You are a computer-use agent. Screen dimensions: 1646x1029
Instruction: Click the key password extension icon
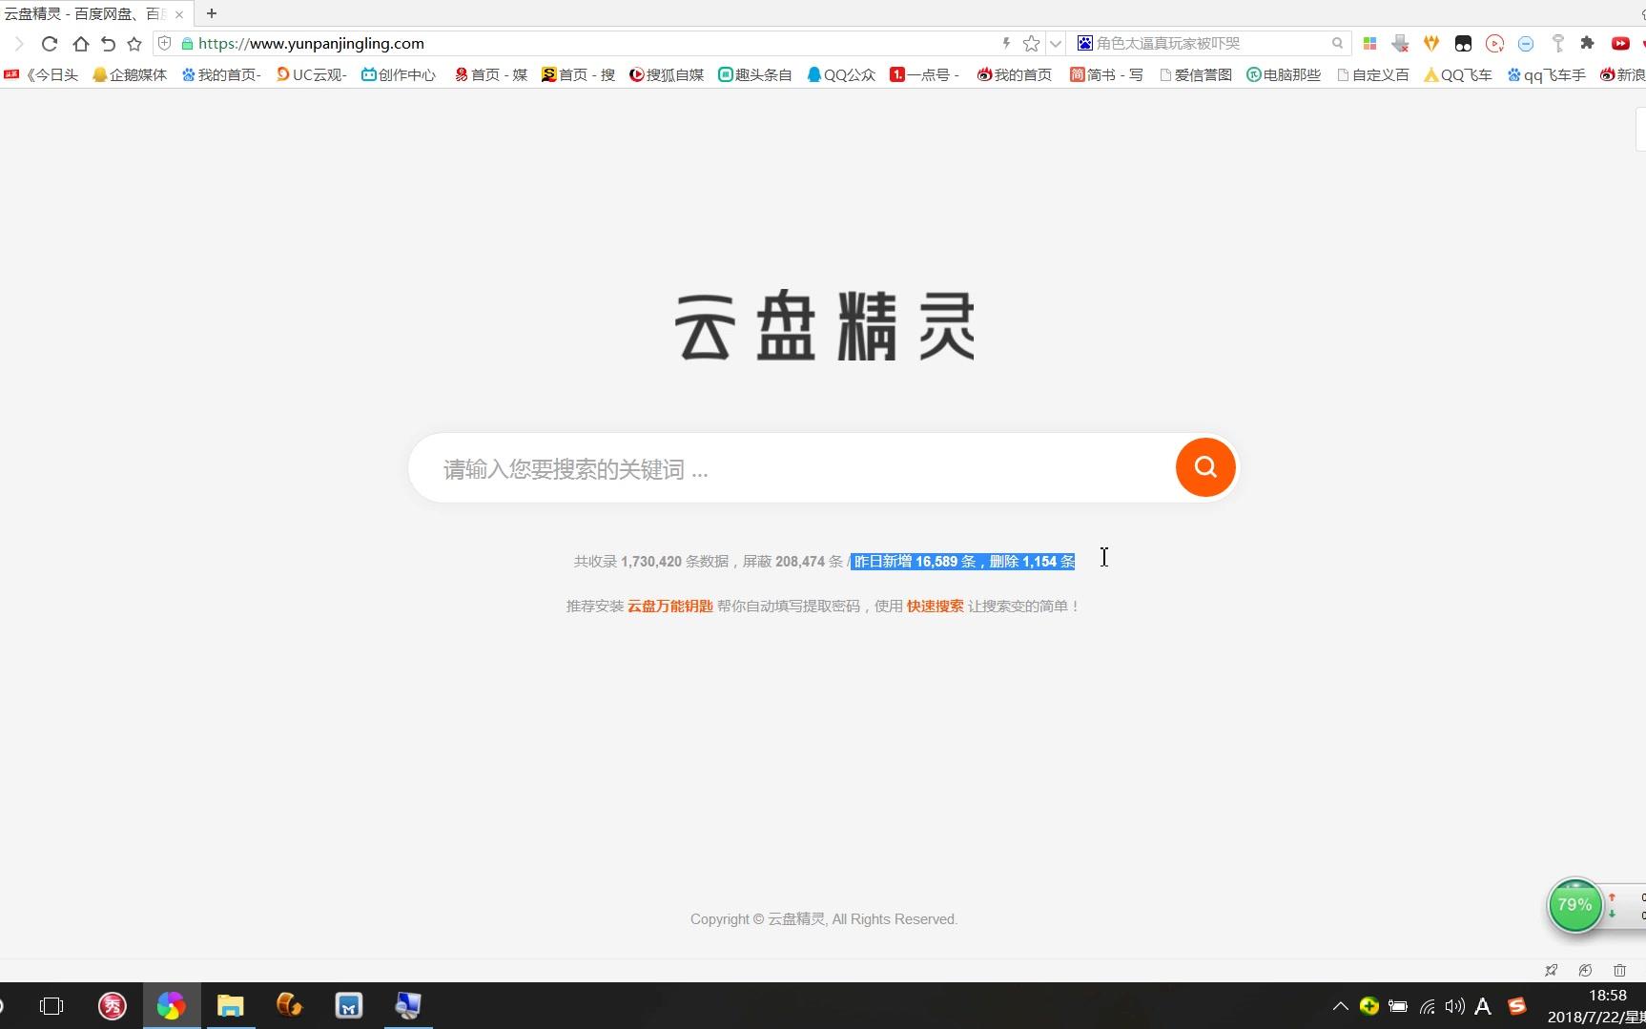click(x=1557, y=43)
